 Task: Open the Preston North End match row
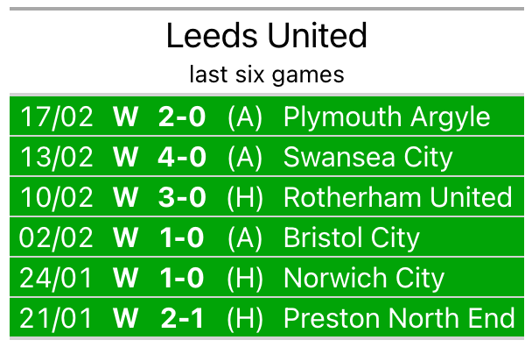[x=267, y=317]
